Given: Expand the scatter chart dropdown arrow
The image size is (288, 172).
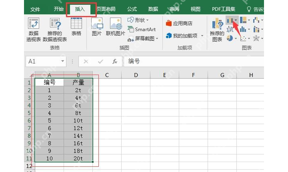Looking at the screenshot, I should (249, 38).
